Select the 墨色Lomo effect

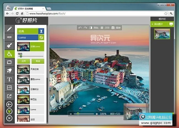(x=31, y=79)
